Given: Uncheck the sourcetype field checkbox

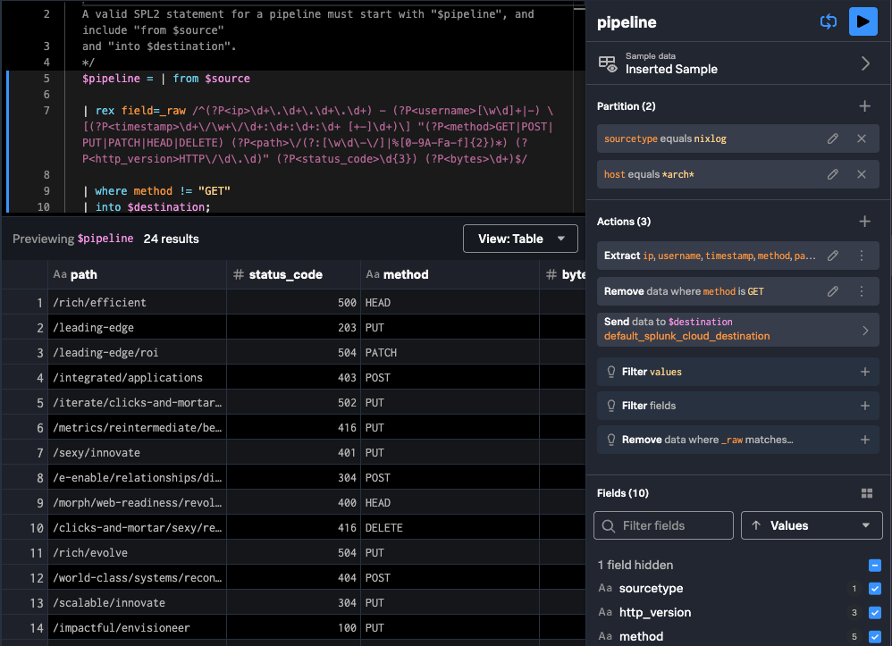Looking at the screenshot, I should 873,589.
